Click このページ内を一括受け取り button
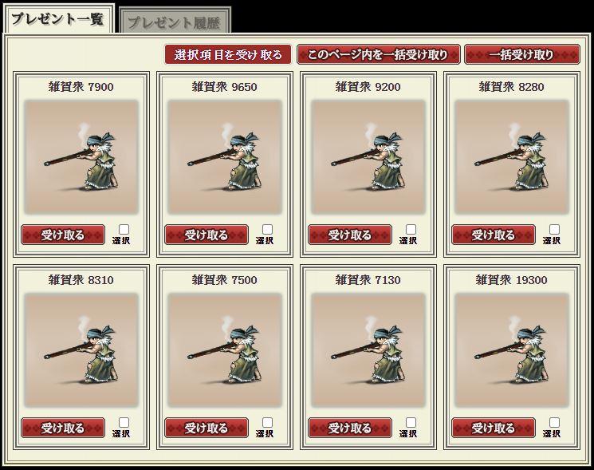 [x=379, y=54]
